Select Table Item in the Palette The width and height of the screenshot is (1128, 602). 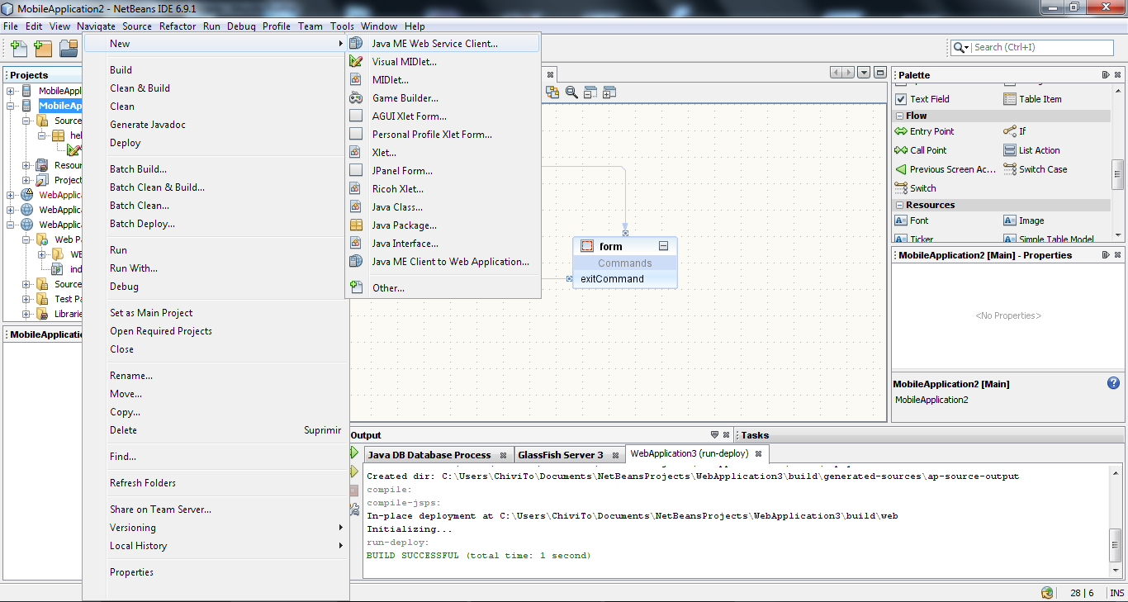point(1033,99)
